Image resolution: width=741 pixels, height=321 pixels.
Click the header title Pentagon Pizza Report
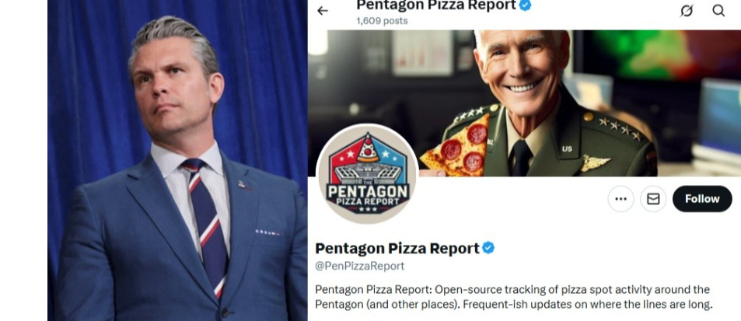(x=435, y=5)
